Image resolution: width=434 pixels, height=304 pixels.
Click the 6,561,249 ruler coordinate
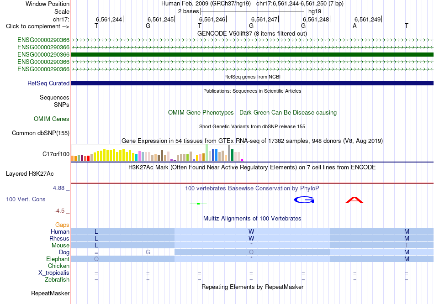point(368,19)
